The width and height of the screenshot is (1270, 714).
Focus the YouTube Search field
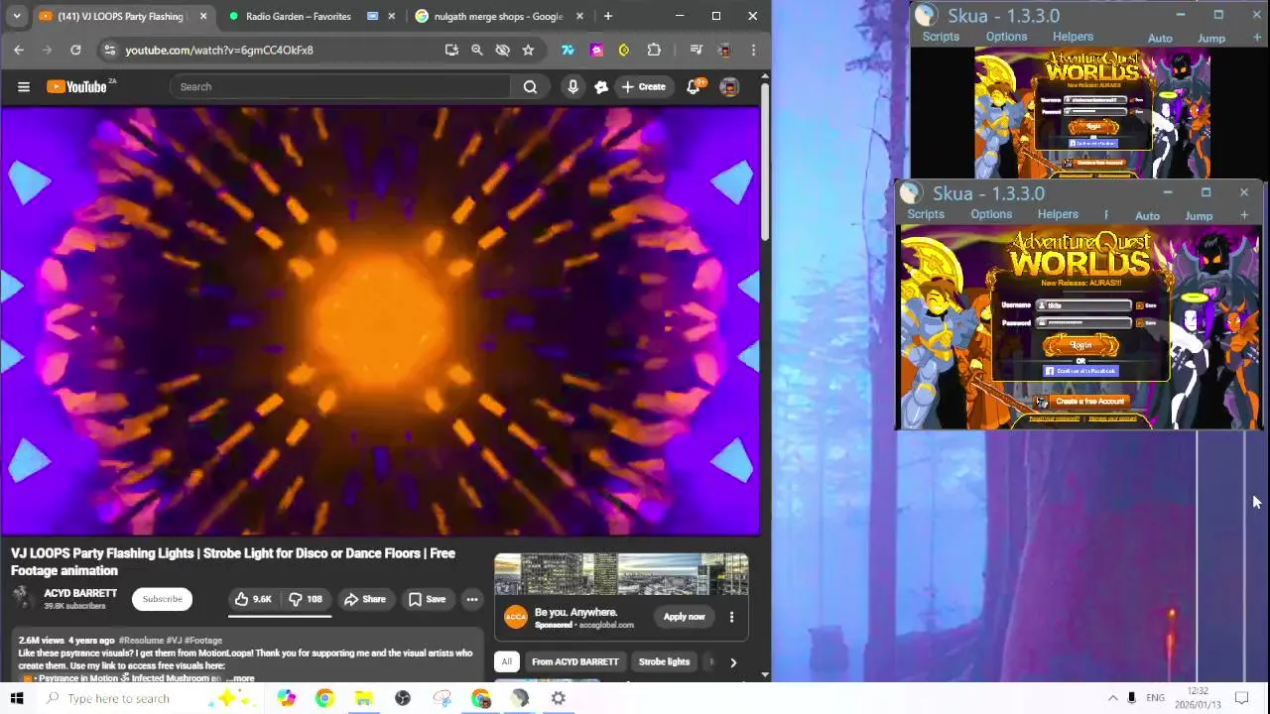pyautogui.click(x=340, y=87)
